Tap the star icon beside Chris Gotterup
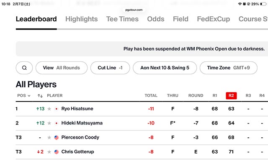 pyautogui.click(x=49, y=152)
